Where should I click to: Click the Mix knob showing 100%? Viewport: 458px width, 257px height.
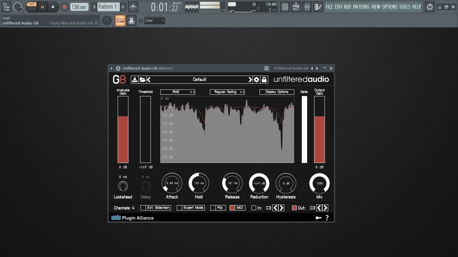pos(320,183)
